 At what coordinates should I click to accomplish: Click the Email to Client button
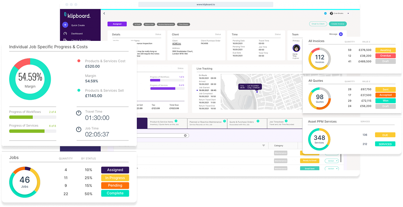pyautogui.click(x=318, y=24)
